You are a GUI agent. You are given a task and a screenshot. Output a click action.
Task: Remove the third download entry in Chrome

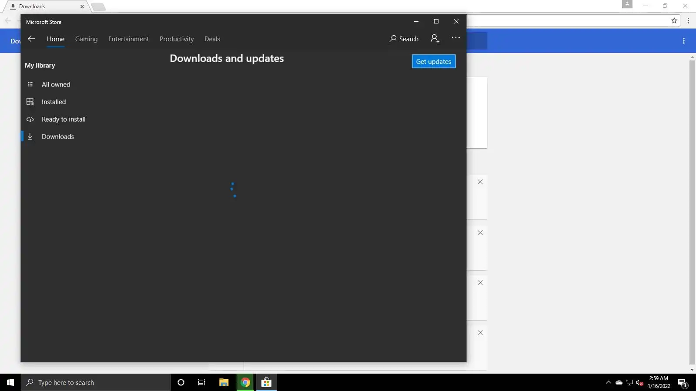coord(480,283)
